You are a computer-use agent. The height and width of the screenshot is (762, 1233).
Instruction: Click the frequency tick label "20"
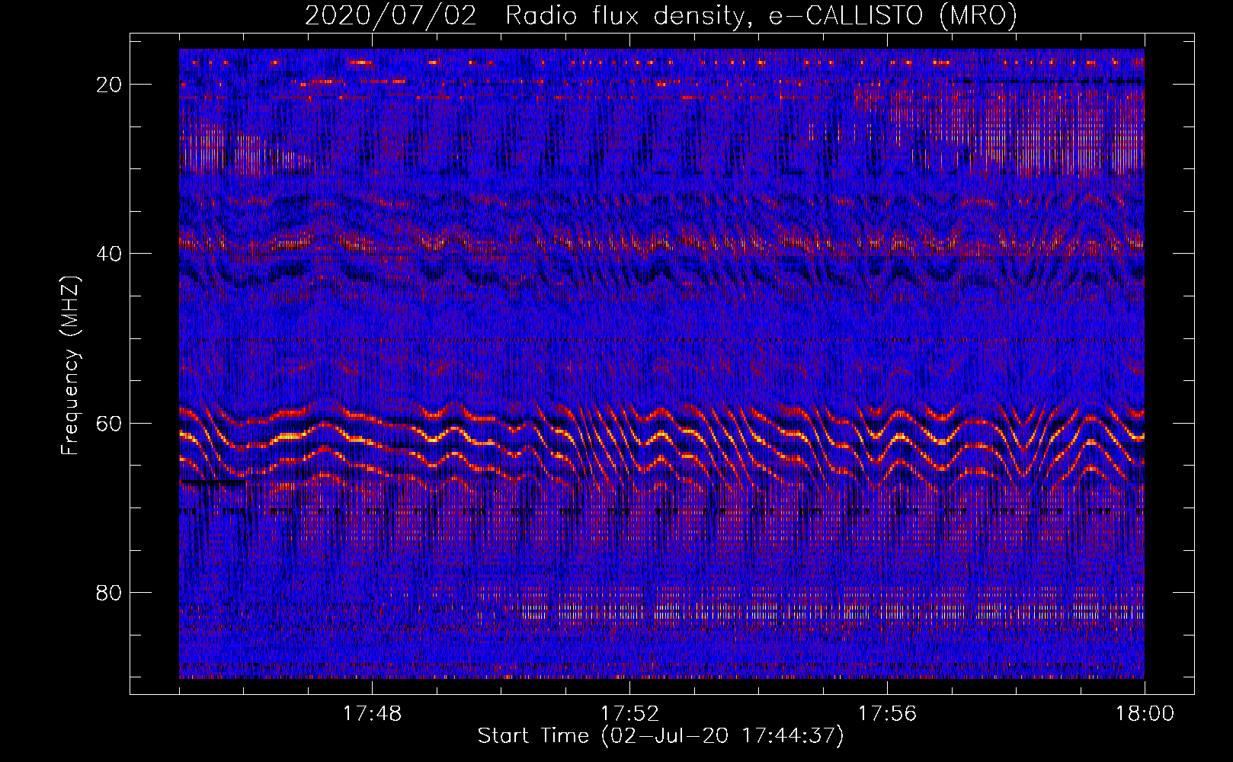tap(109, 85)
